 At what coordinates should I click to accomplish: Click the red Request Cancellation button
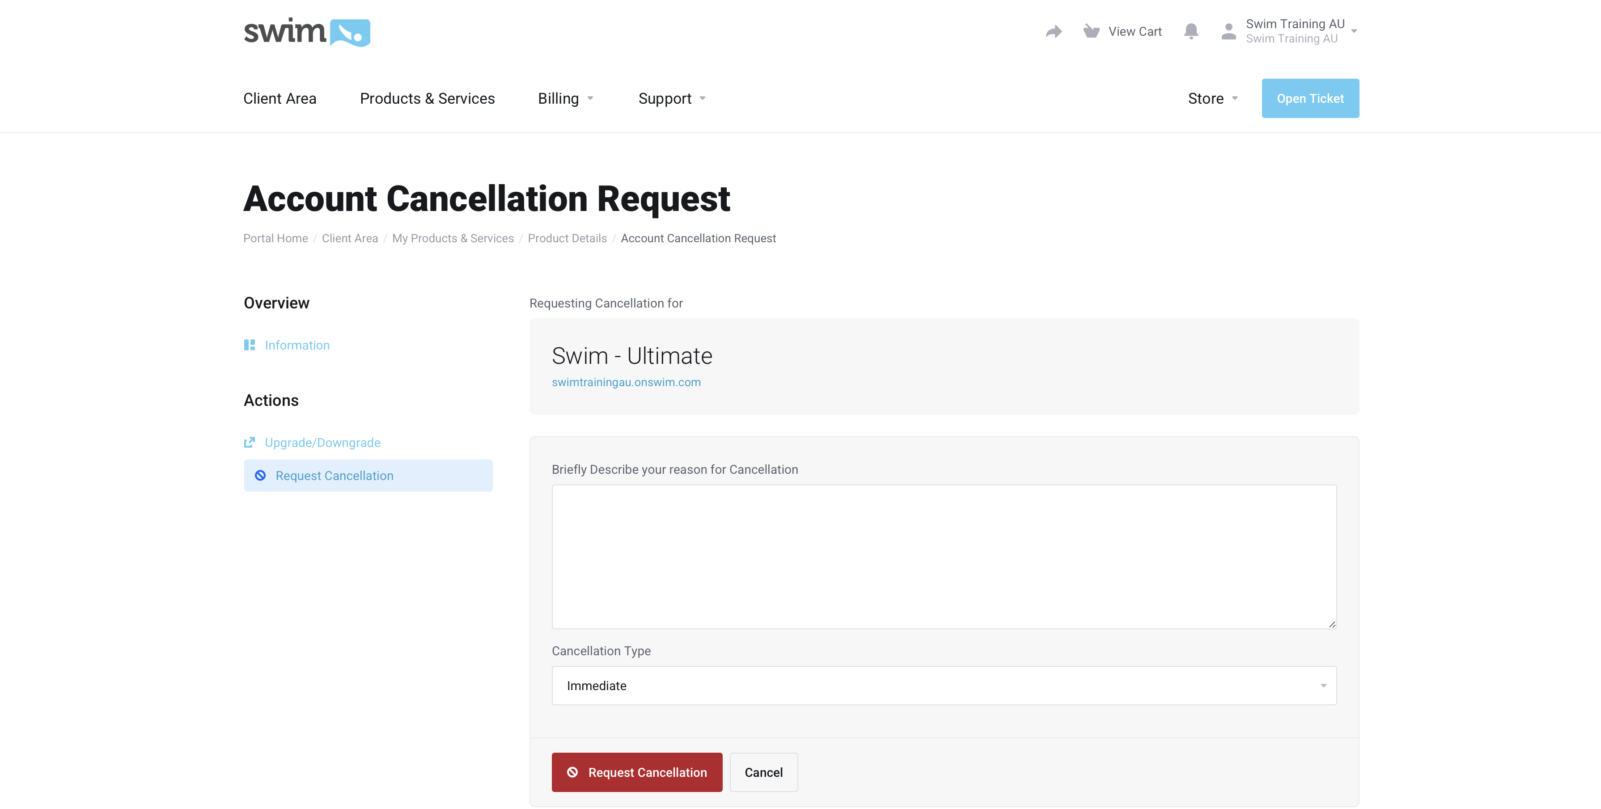click(637, 772)
